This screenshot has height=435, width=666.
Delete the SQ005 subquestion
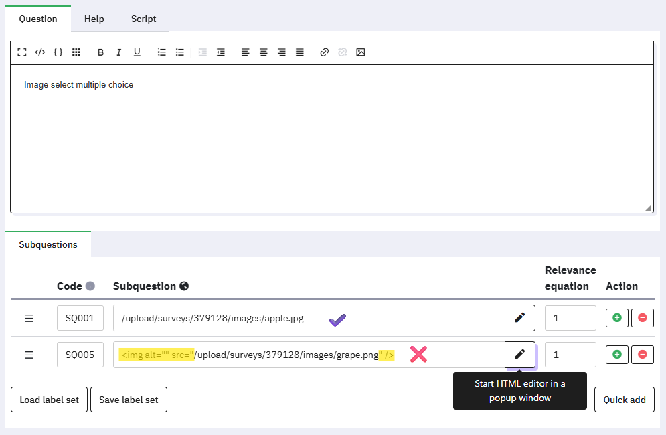(643, 355)
